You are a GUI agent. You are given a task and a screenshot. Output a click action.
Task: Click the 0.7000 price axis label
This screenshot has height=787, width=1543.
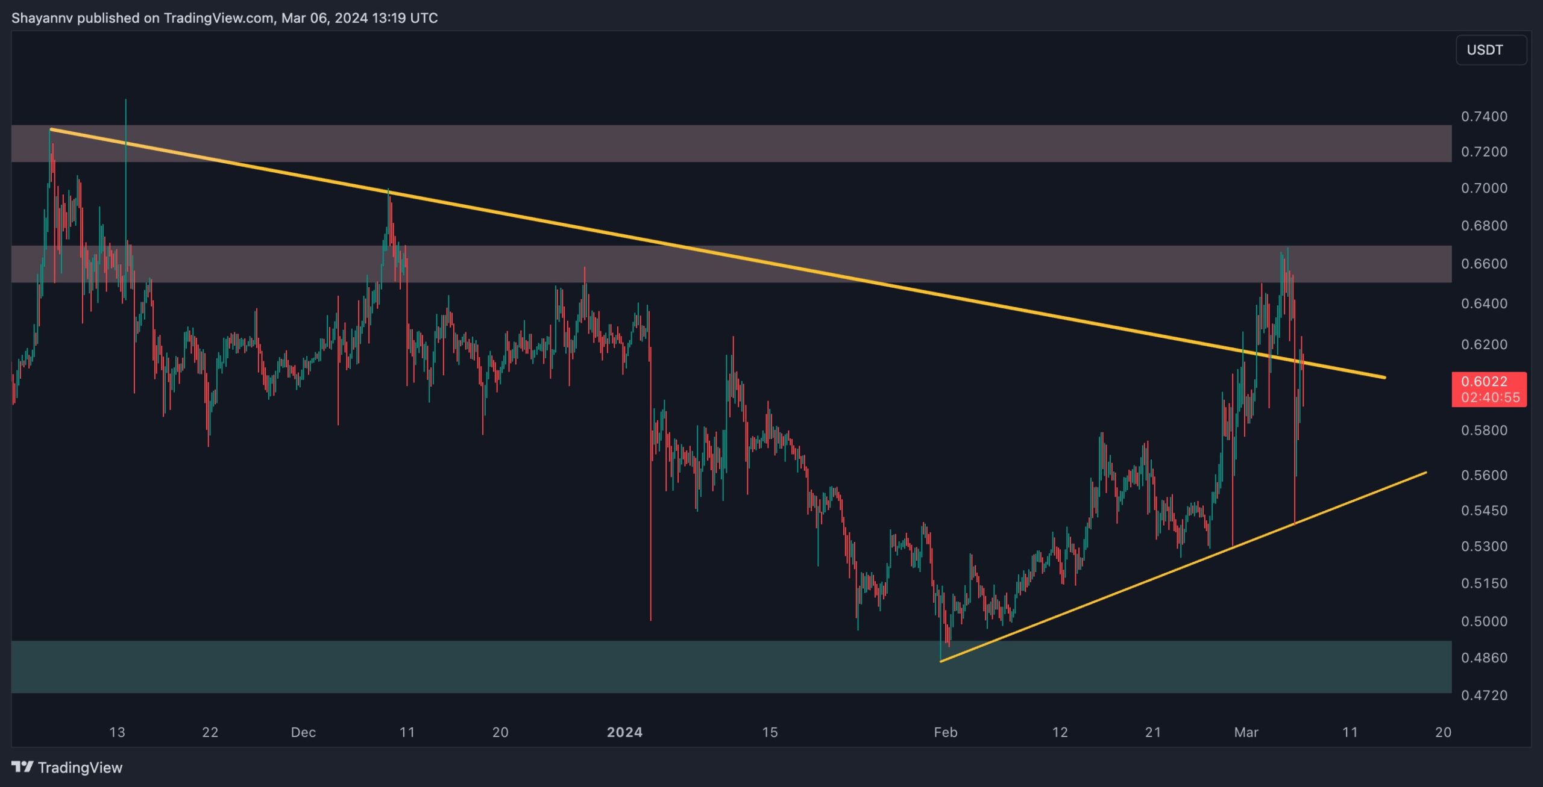coord(1484,188)
